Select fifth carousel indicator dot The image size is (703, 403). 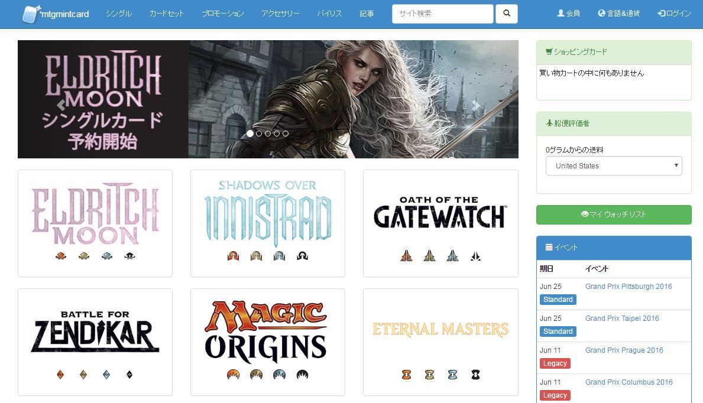(x=286, y=134)
